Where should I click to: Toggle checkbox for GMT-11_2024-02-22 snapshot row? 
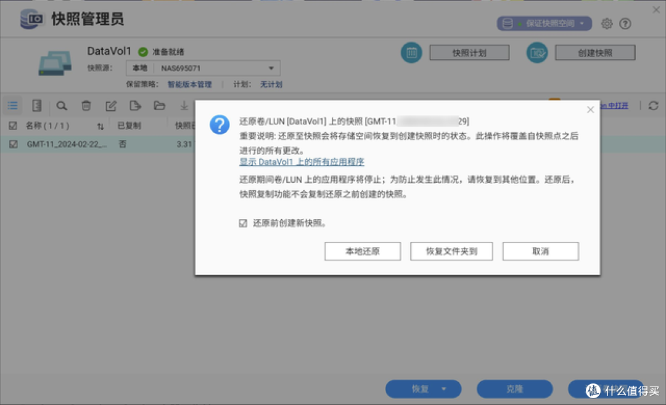point(13,144)
